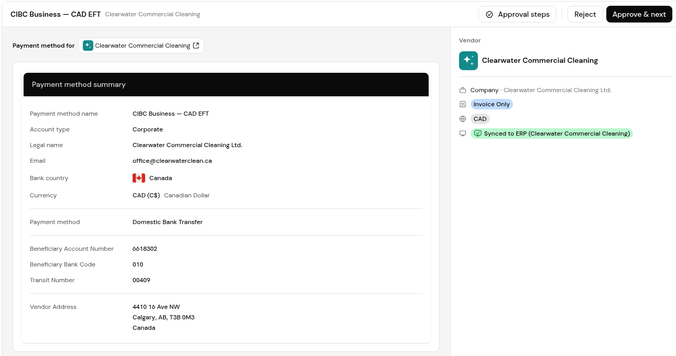Click the checkmark badge icon in Approval steps
This screenshot has height=356, width=676.
point(489,15)
